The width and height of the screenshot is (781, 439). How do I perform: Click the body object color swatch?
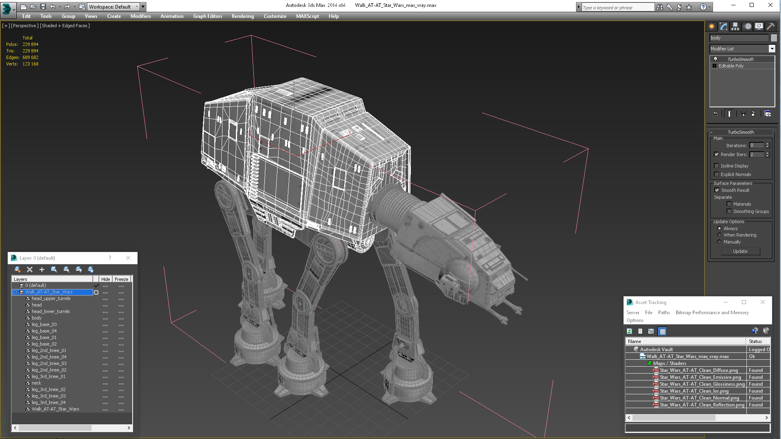(774, 38)
